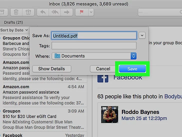Screen dimensions: 182x137
Task: Open the March 25 at 12:23pm link
Action: tap(144, 118)
